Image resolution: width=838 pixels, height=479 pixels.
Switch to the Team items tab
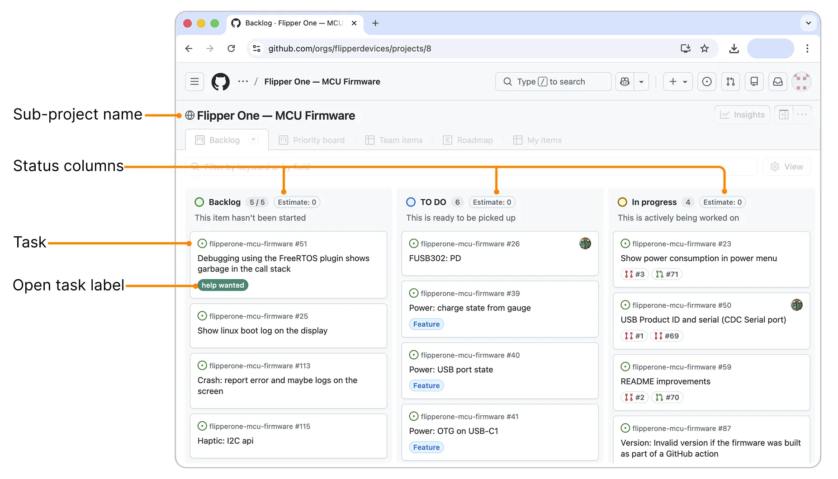[394, 140]
